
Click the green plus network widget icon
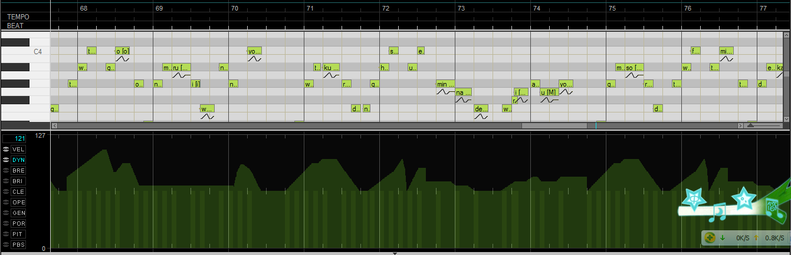tap(710, 238)
